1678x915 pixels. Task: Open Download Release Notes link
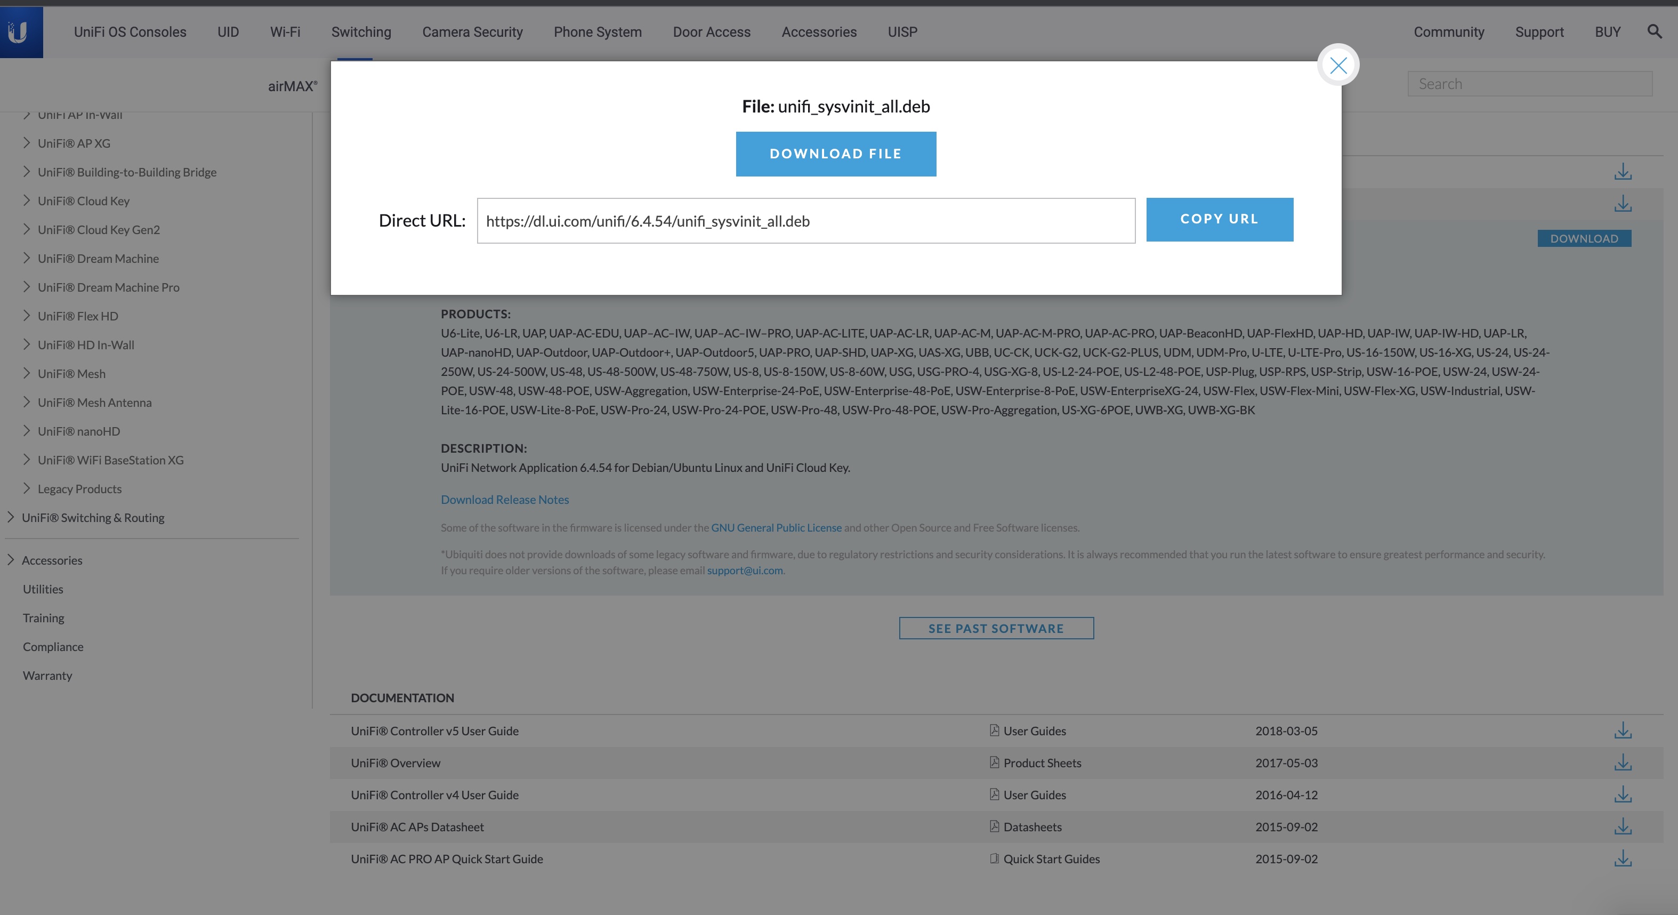pos(505,499)
